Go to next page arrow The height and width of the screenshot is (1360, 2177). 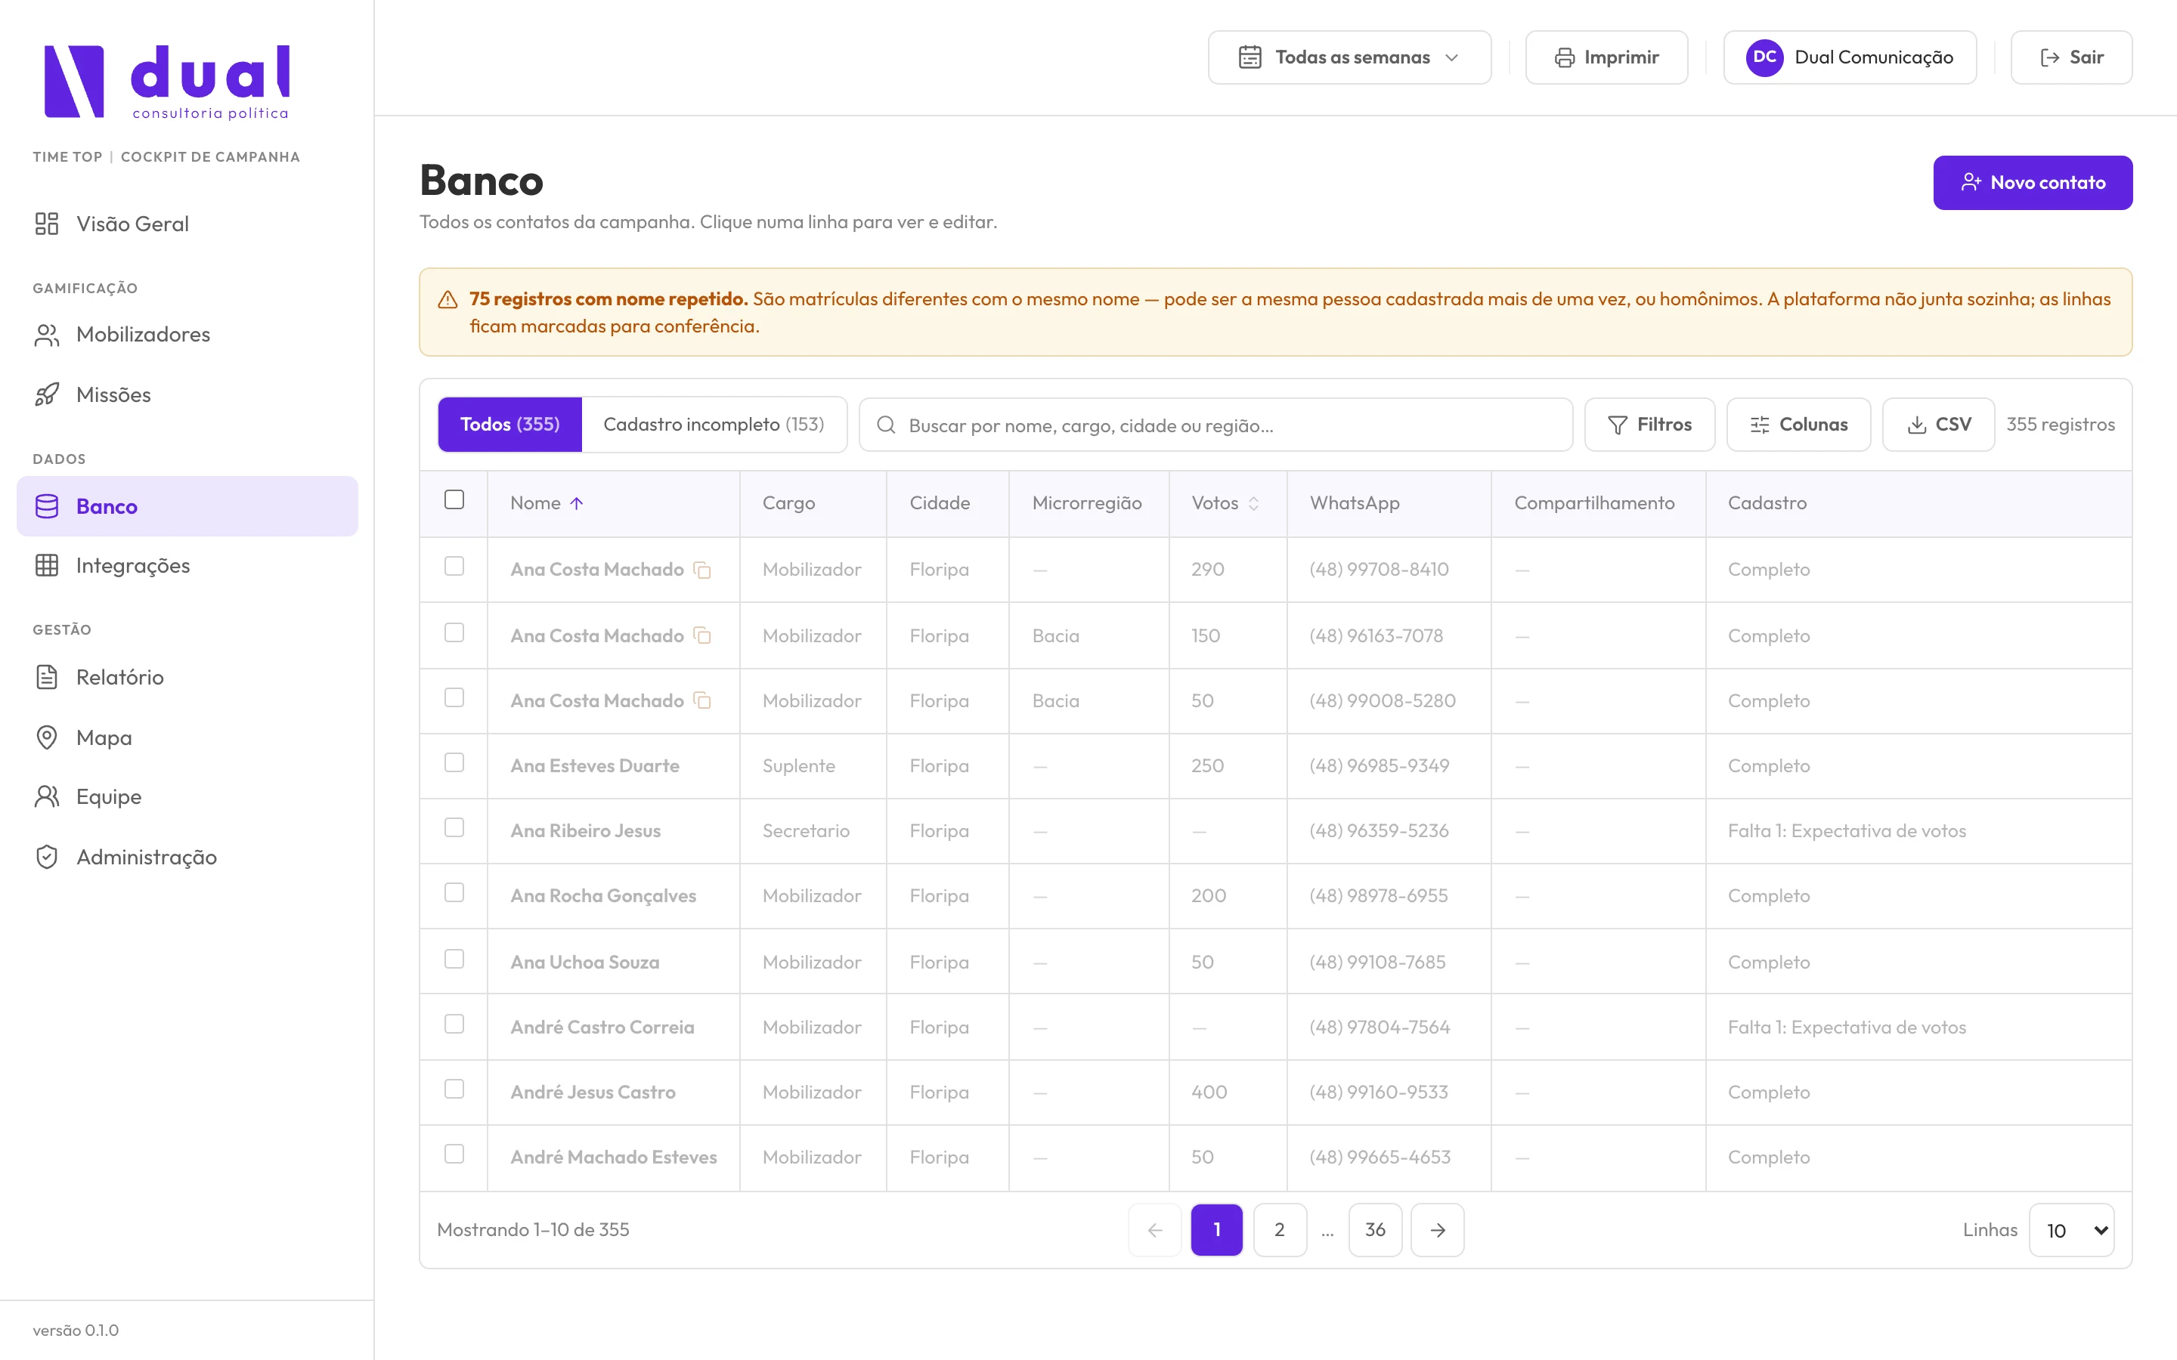1438,1231
